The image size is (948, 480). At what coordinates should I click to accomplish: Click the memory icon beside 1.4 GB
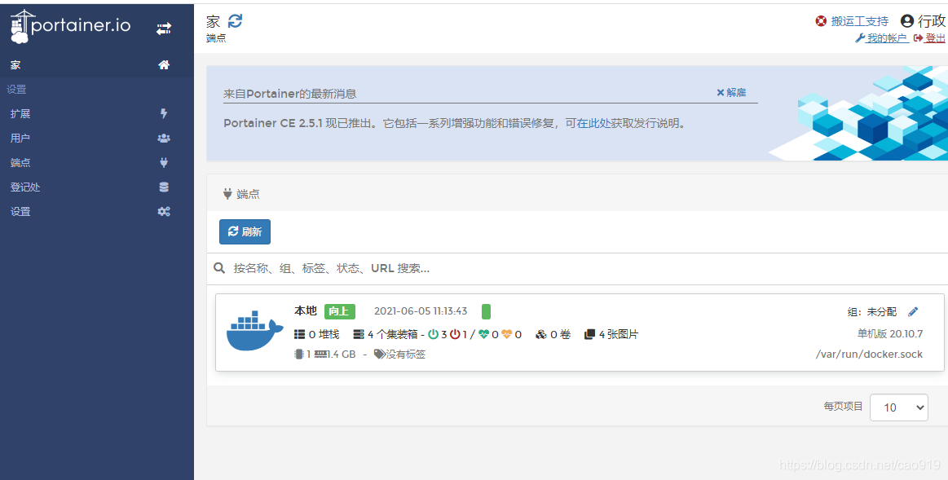click(320, 354)
